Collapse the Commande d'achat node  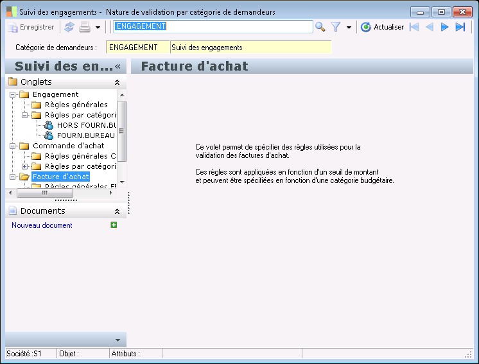[x=12, y=146]
